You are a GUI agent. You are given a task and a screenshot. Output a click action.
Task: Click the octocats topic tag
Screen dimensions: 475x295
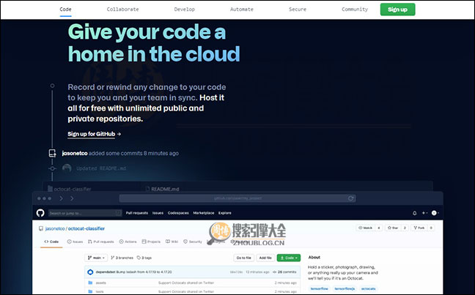(x=369, y=288)
